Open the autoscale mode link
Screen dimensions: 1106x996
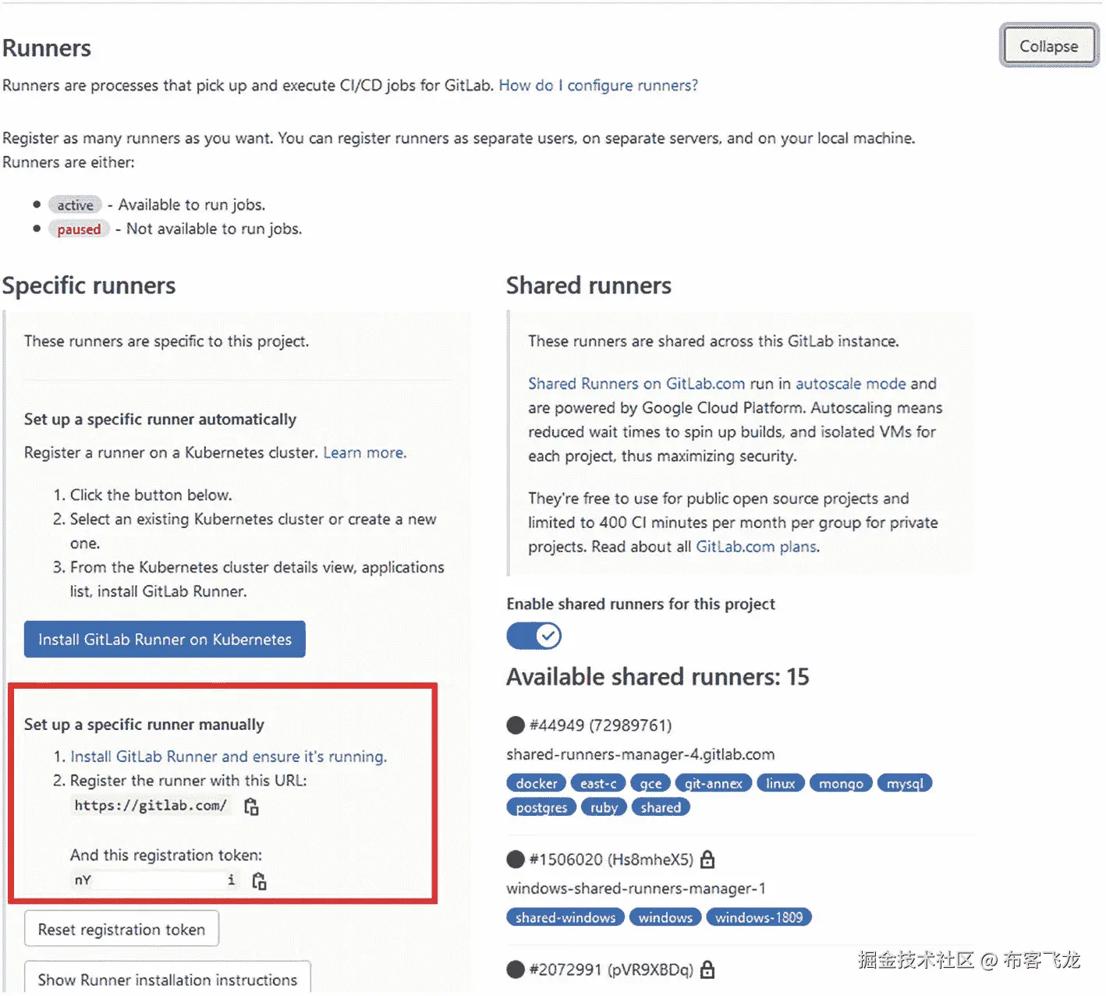851,384
